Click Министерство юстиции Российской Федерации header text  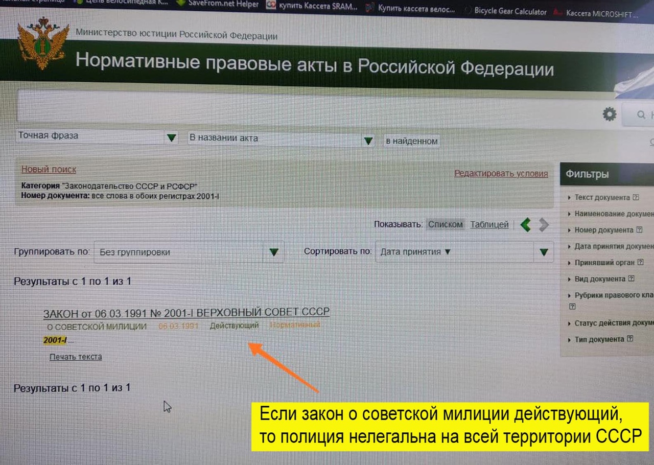pos(177,34)
